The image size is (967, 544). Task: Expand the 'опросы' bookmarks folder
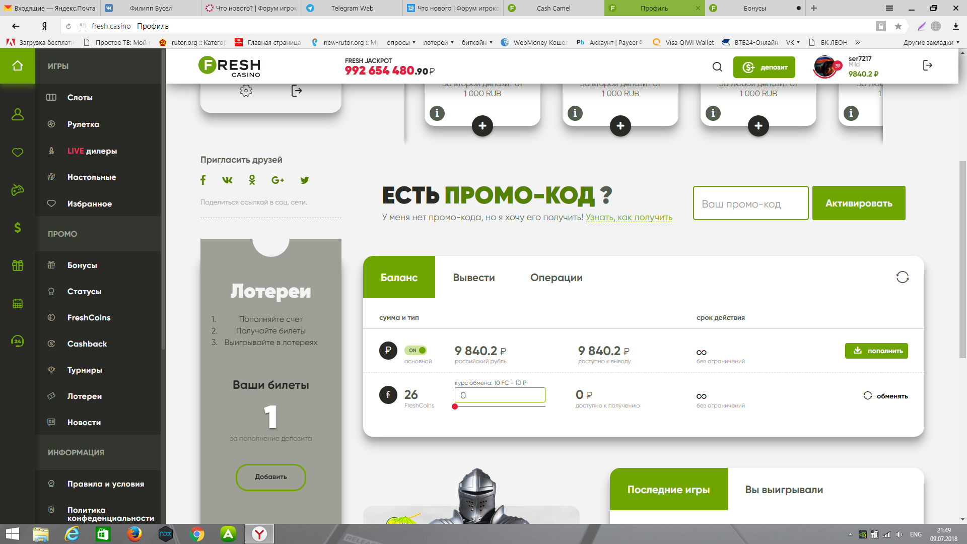[401, 42]
